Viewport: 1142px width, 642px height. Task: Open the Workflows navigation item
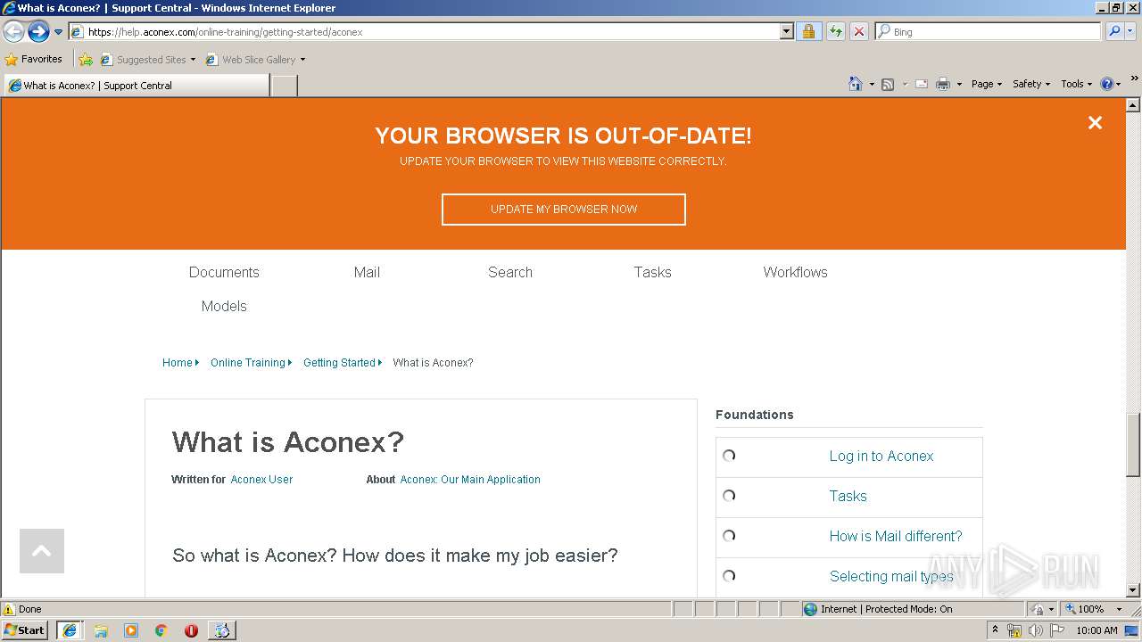pyautogui.click(x=795, y=272)
